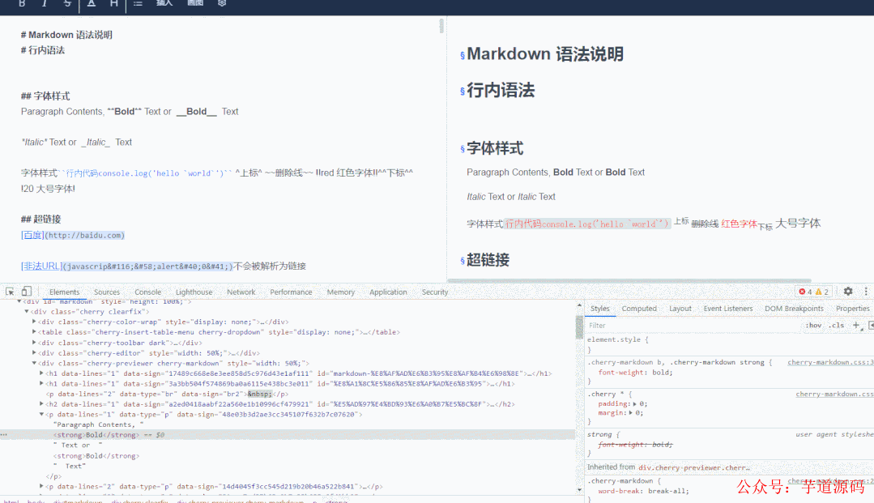Click the div.cherry-previewer inherited-from link
This screenshot has width=874, height=503.
[x=694, y=467]
